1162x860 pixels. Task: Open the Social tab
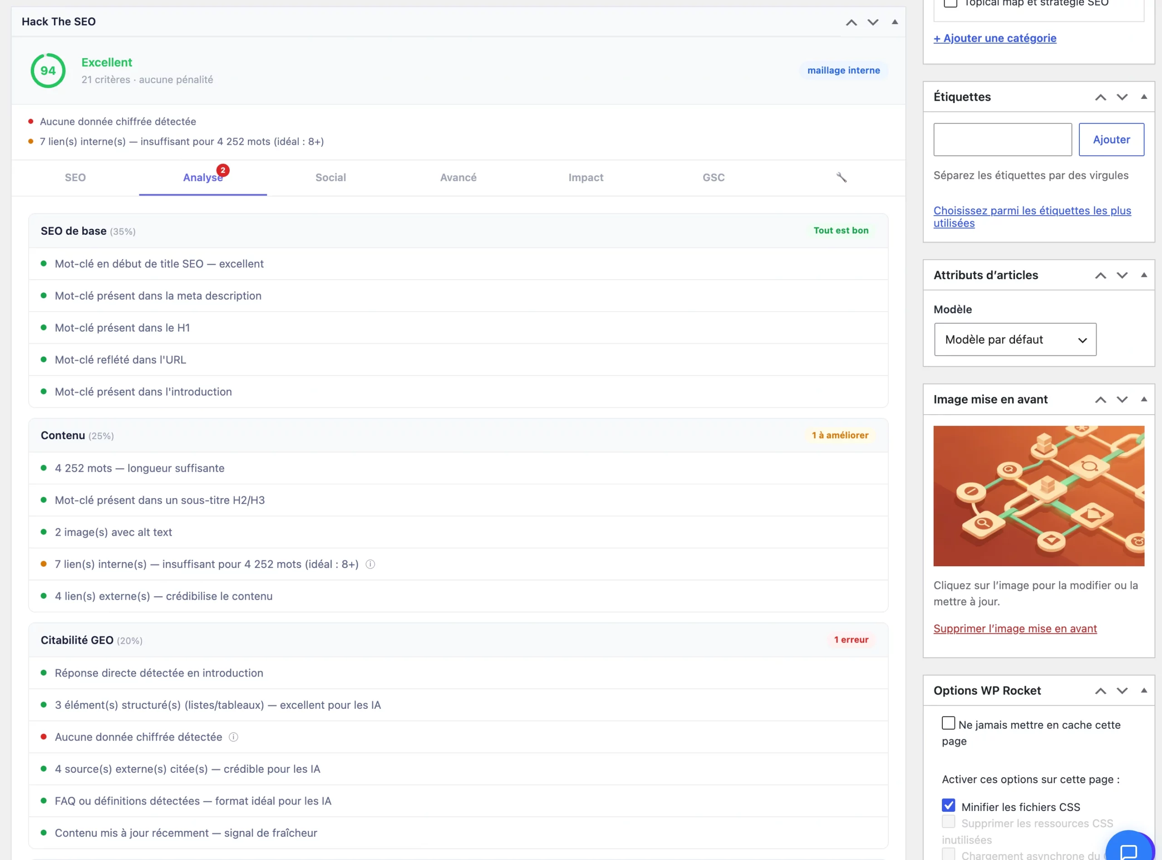(330, 178)
